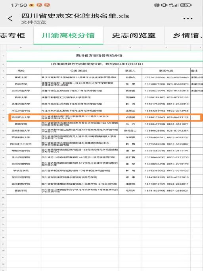Select the 联系电话 header cell
This screenshot has width=203, height=271.
click(166, 71)
